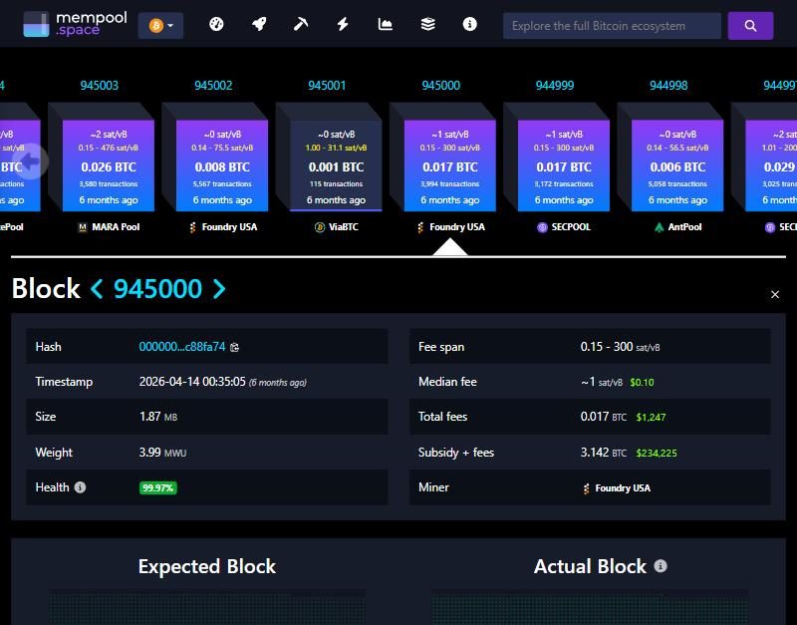Select block 945000 cube
The width and height of the screenshot is (797, 625).
pyautogui.click(x=450, y=165)
